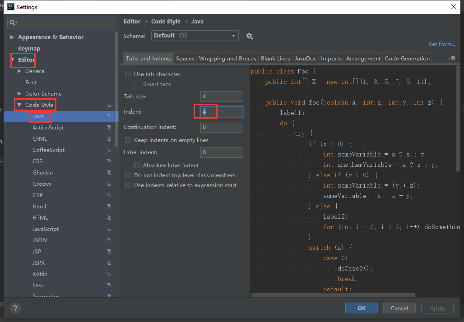This screenshot has width=464, height=322.
Task: Click the Set from... link
Action: coord(442,44)
